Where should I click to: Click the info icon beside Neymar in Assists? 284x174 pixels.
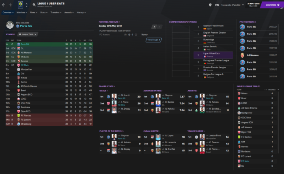(x=207, y=95)
